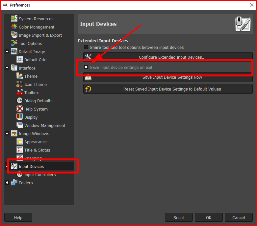Image resolution: width=257 pixels, height=226 pixels.
Task: Click the Image Windows icon
Action: 14,134
